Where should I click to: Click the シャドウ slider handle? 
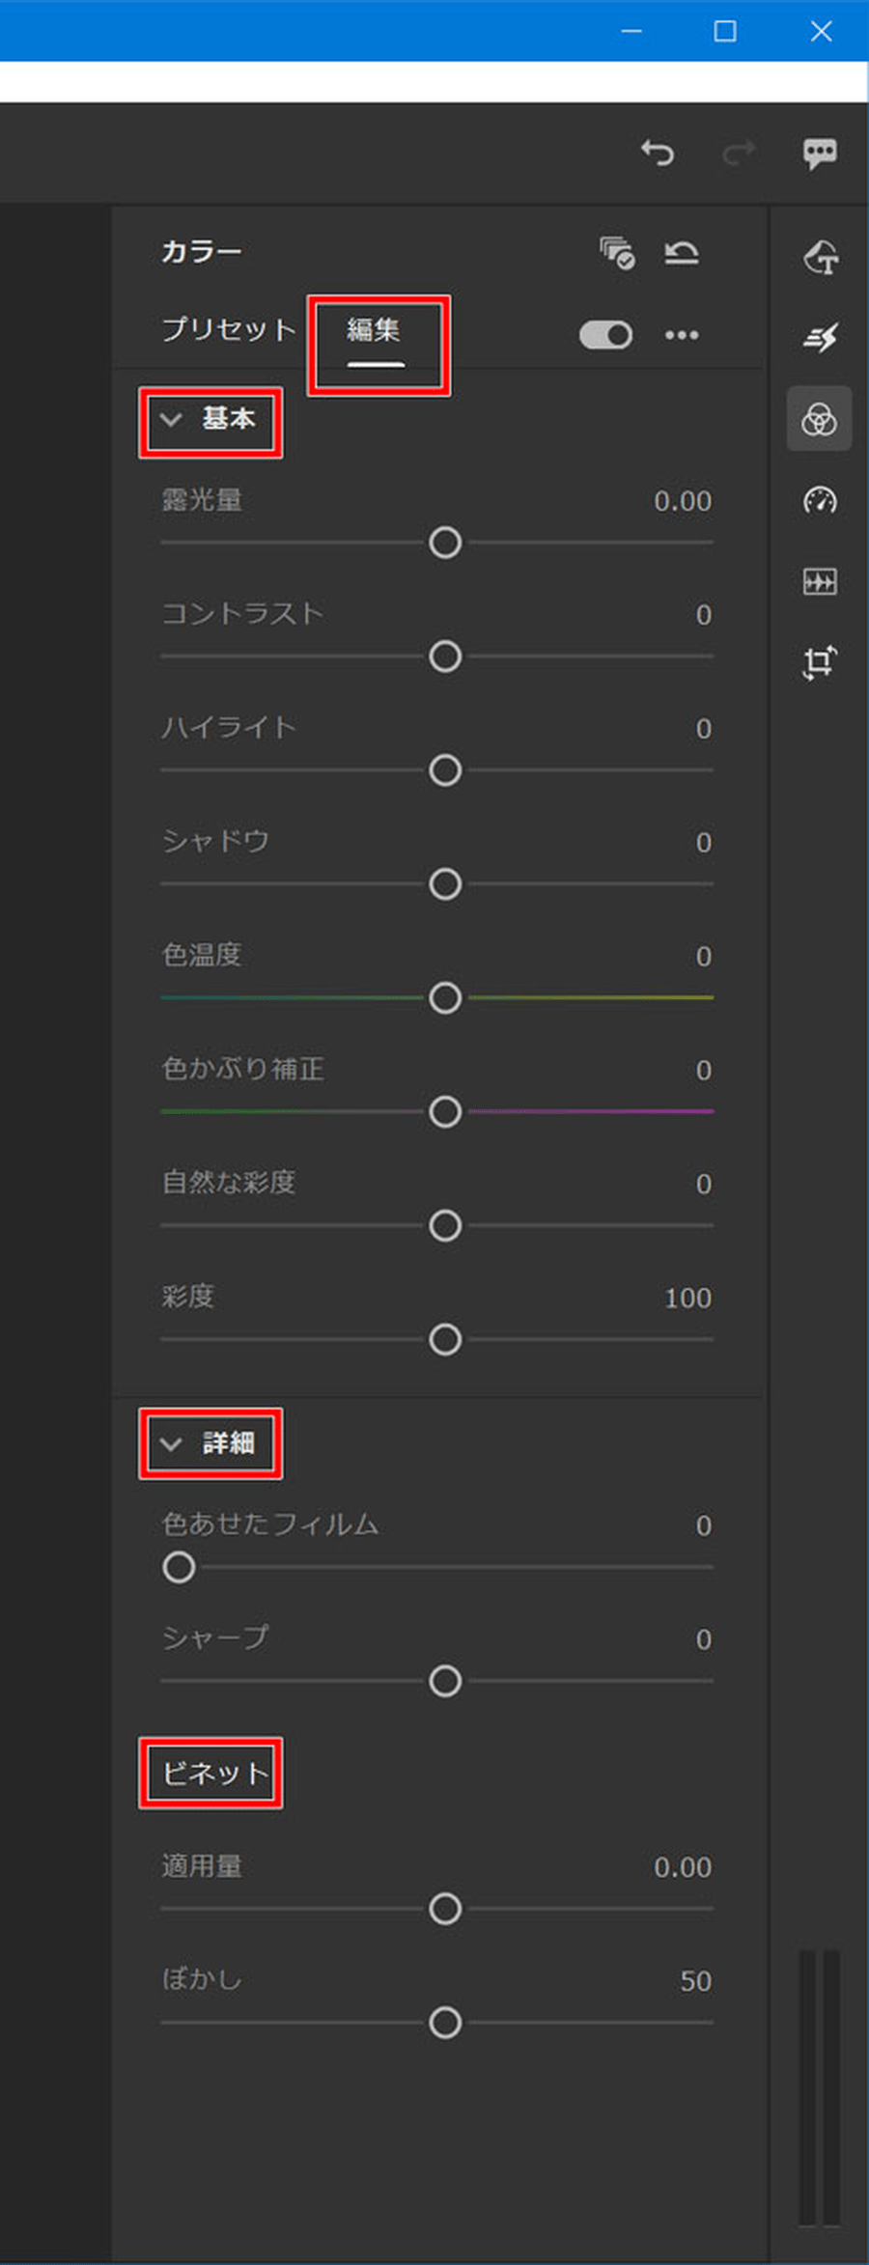pos(445,884)
